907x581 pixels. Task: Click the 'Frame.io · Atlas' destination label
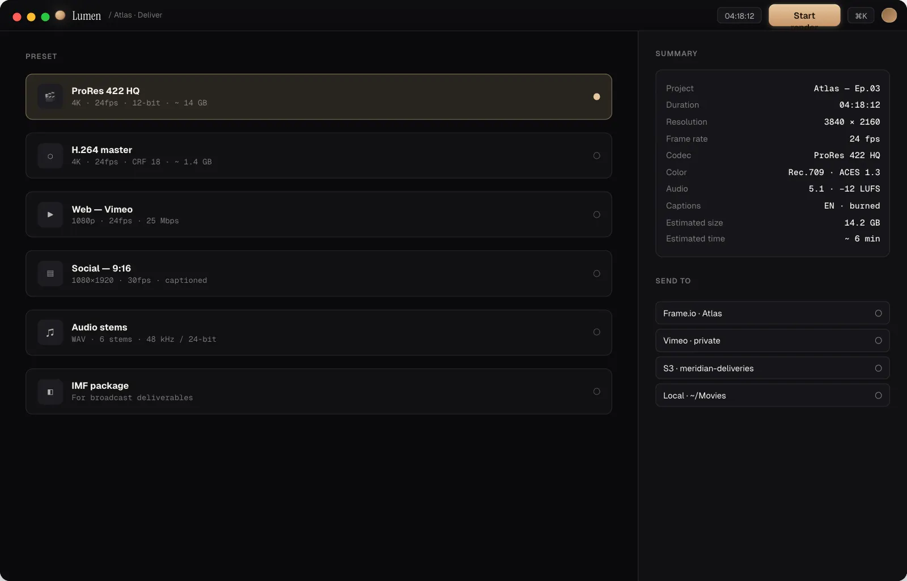693,313
